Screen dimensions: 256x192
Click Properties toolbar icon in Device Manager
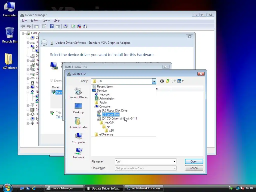click(44, 26)
